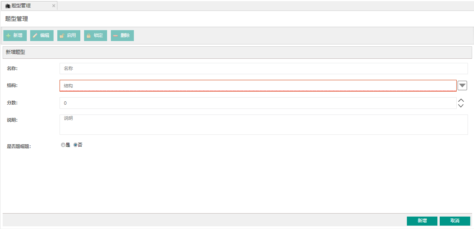Click the 删除 minus icon button
Screen dimensions: 474x229
122,35
